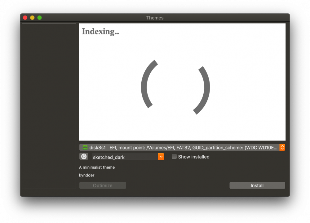
Task: Click the orange stepper arrows on volume selector
Action: 282,147
